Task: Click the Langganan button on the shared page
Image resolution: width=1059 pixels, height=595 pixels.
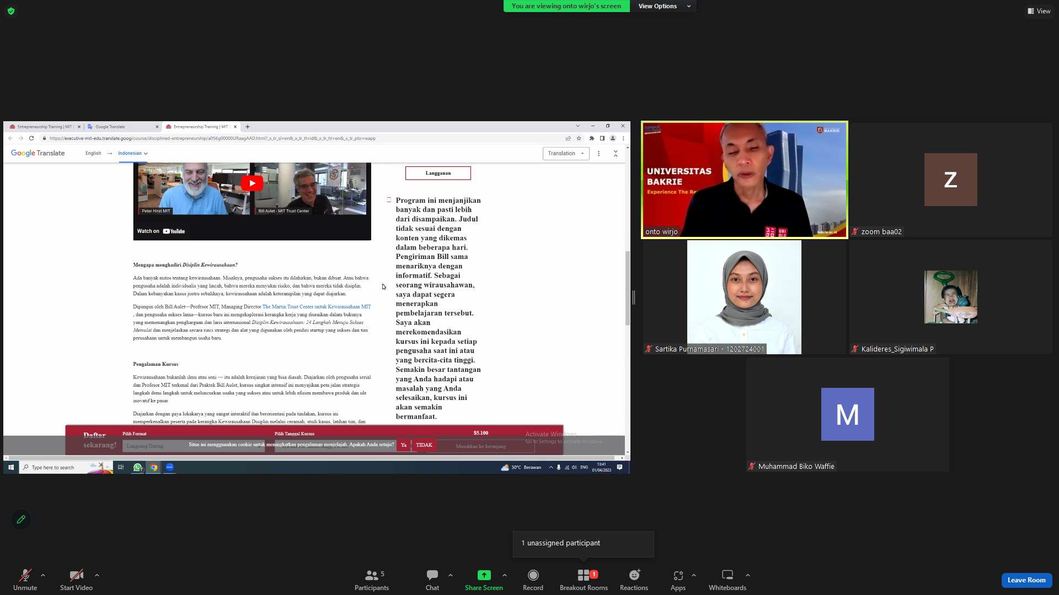Action: 438,173
